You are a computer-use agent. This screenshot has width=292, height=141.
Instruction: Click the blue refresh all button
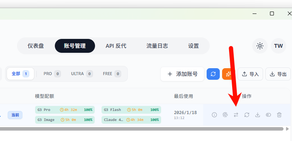pyautogui.click(x=213, y=74)
